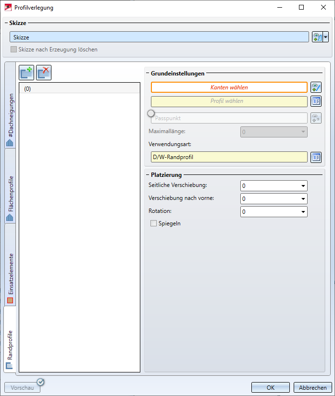Click the Vorschau checkmark badge icon
This screenshot has width=335, height=396.
coord(40,382)
